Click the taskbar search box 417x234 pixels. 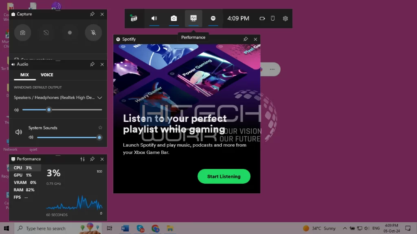click(57, 228)
